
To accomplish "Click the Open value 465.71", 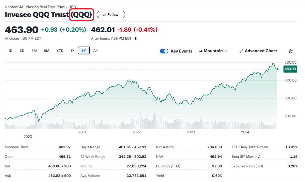I will (x=65, y=156).
